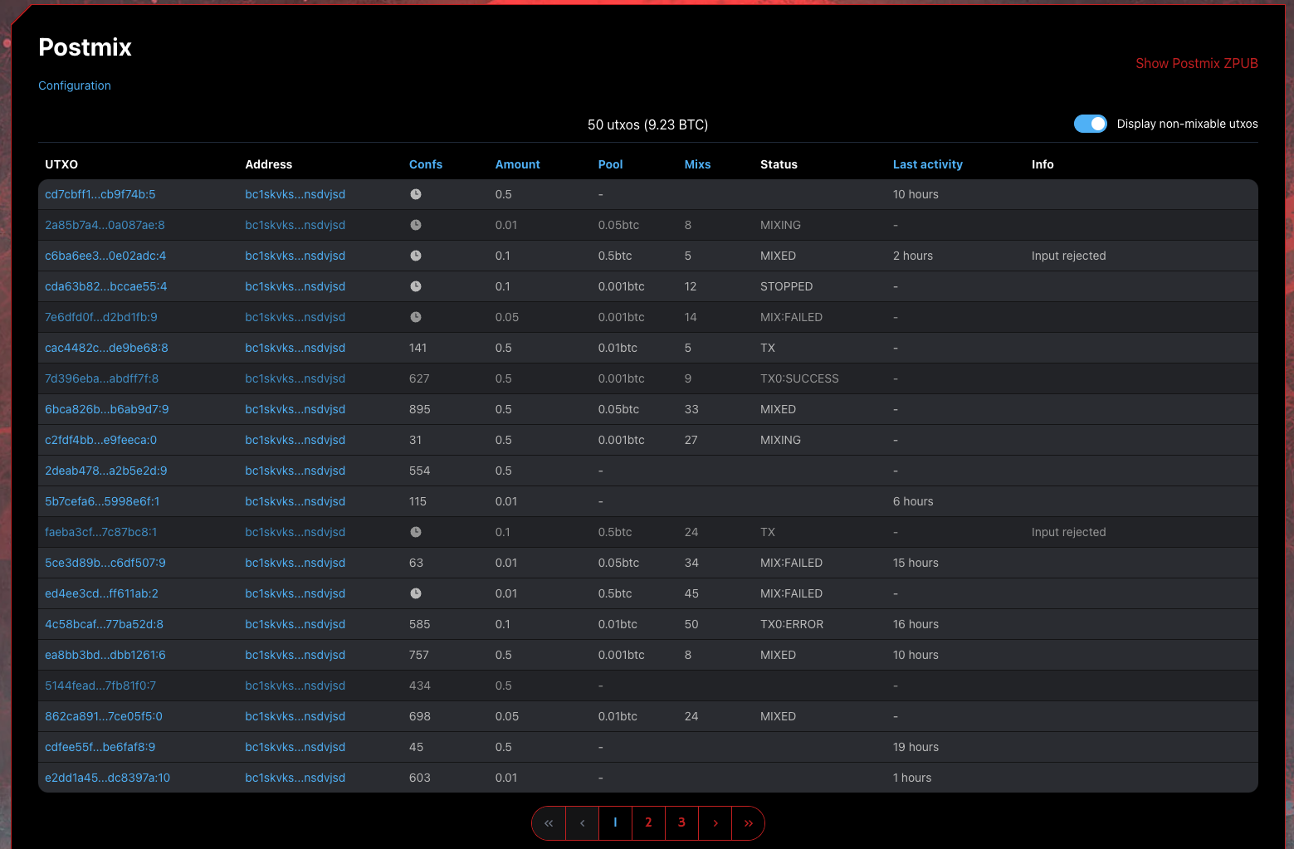Open UTXO c6ba6ee3...0e02adc:4
This screenshot has height=849, width=1294.
[x=105, y=256]
